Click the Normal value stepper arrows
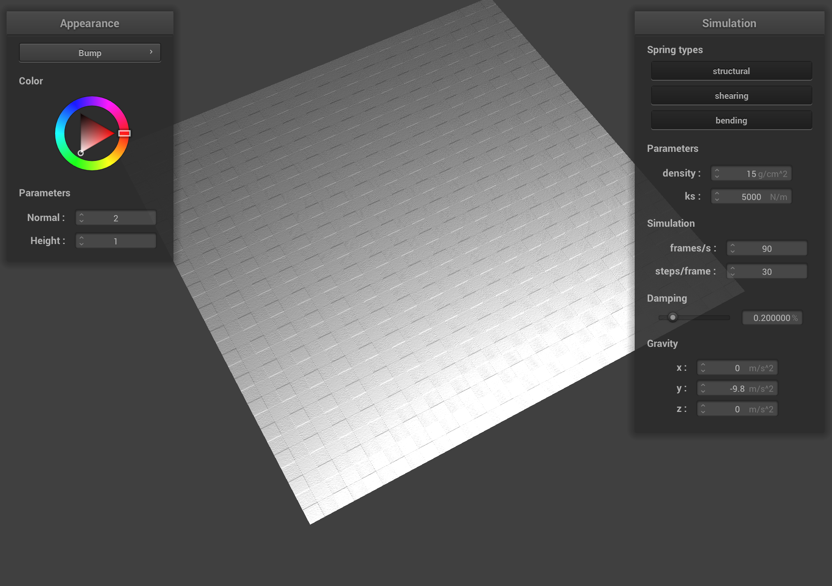This screenshot has height=586, width=832. 81,218
